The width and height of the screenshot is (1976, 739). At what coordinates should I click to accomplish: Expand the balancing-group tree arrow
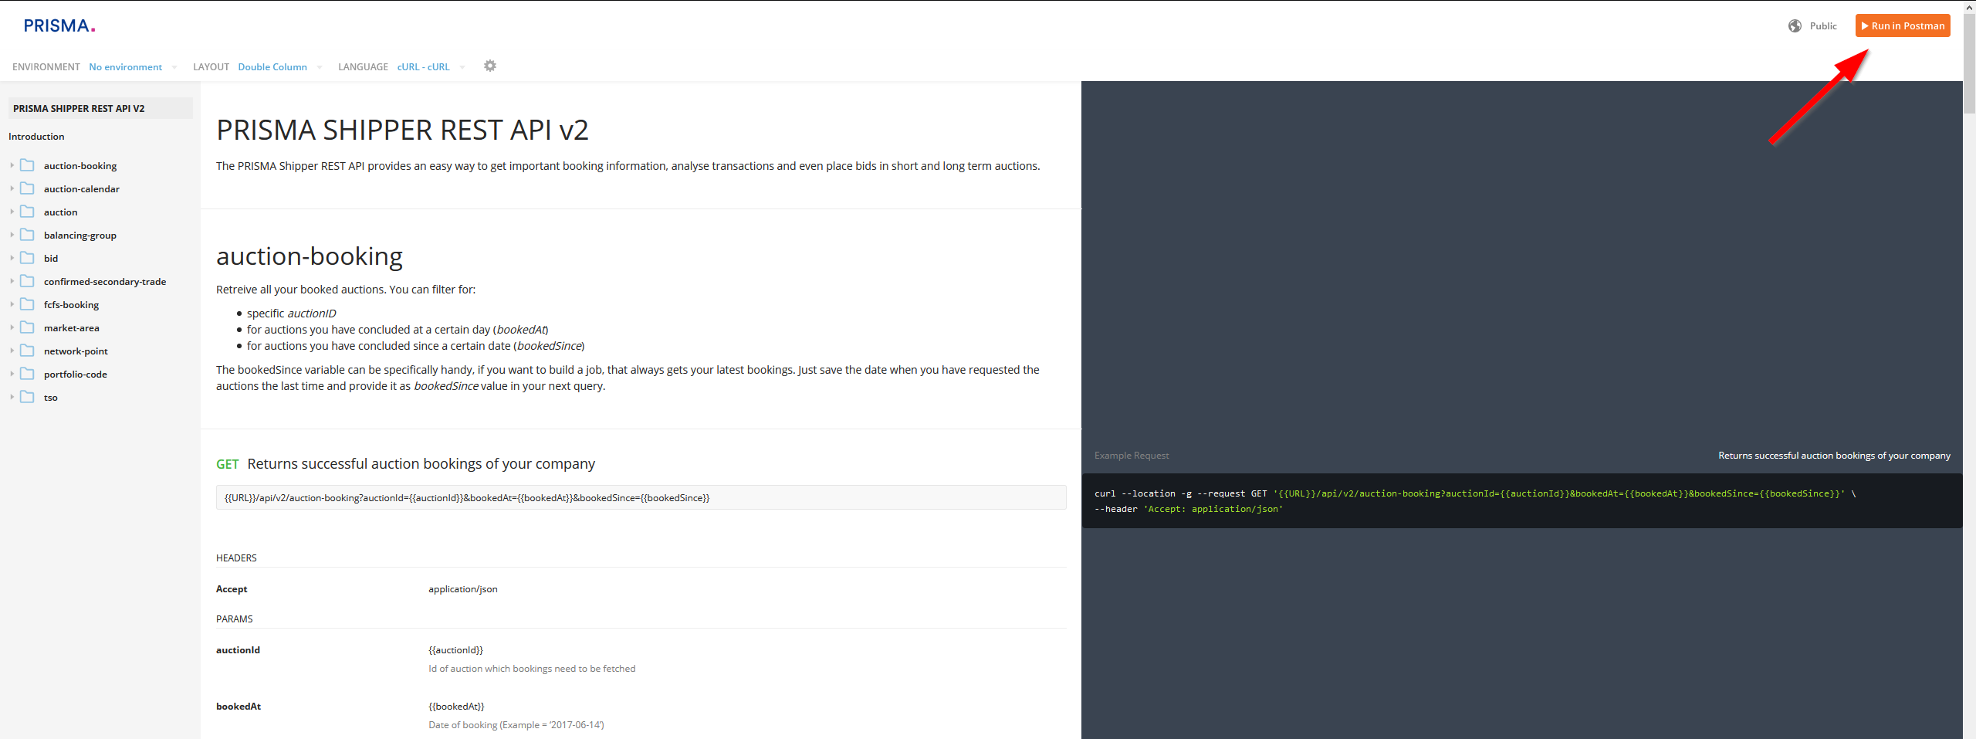coord(12,235)
